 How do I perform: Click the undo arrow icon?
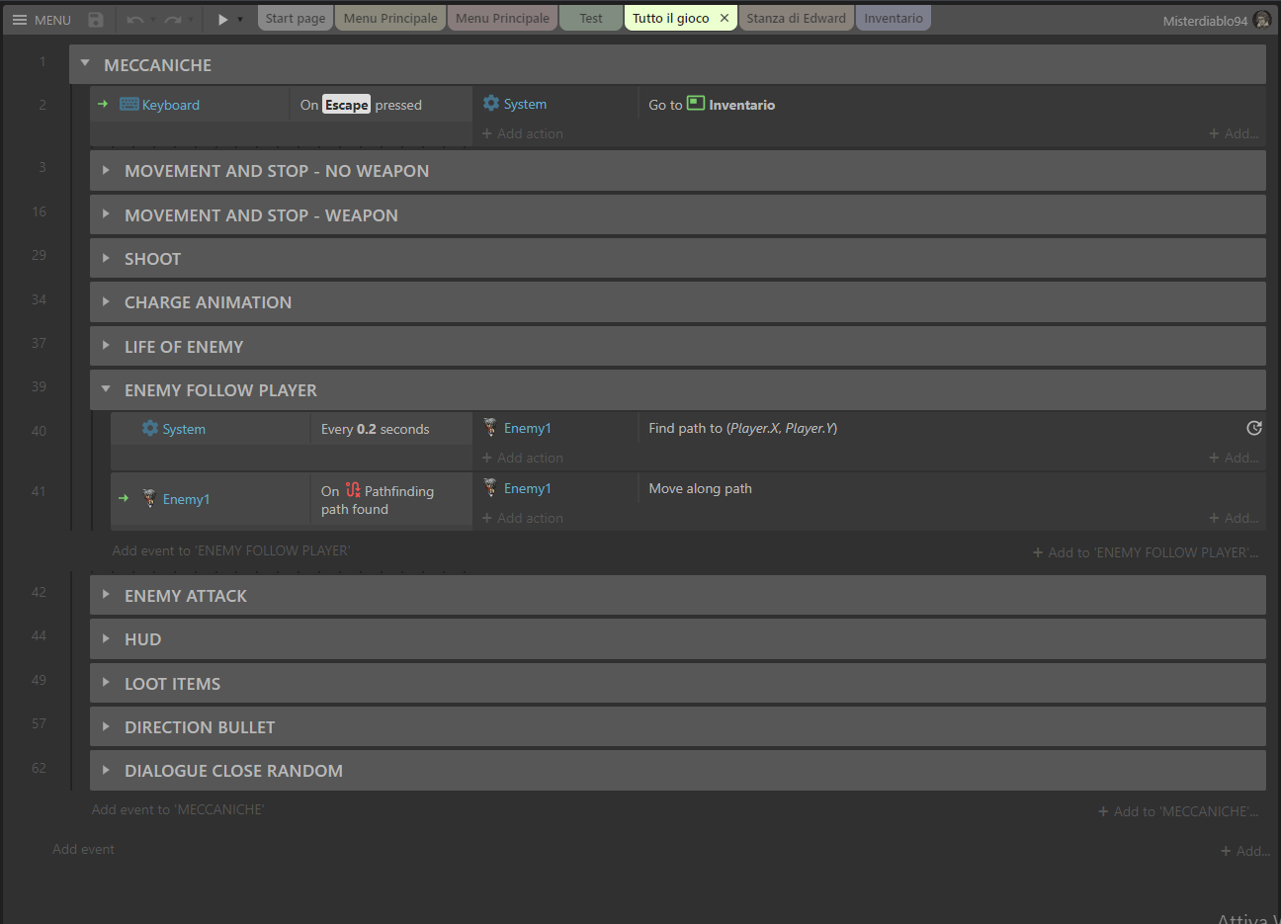pos(135,20)
